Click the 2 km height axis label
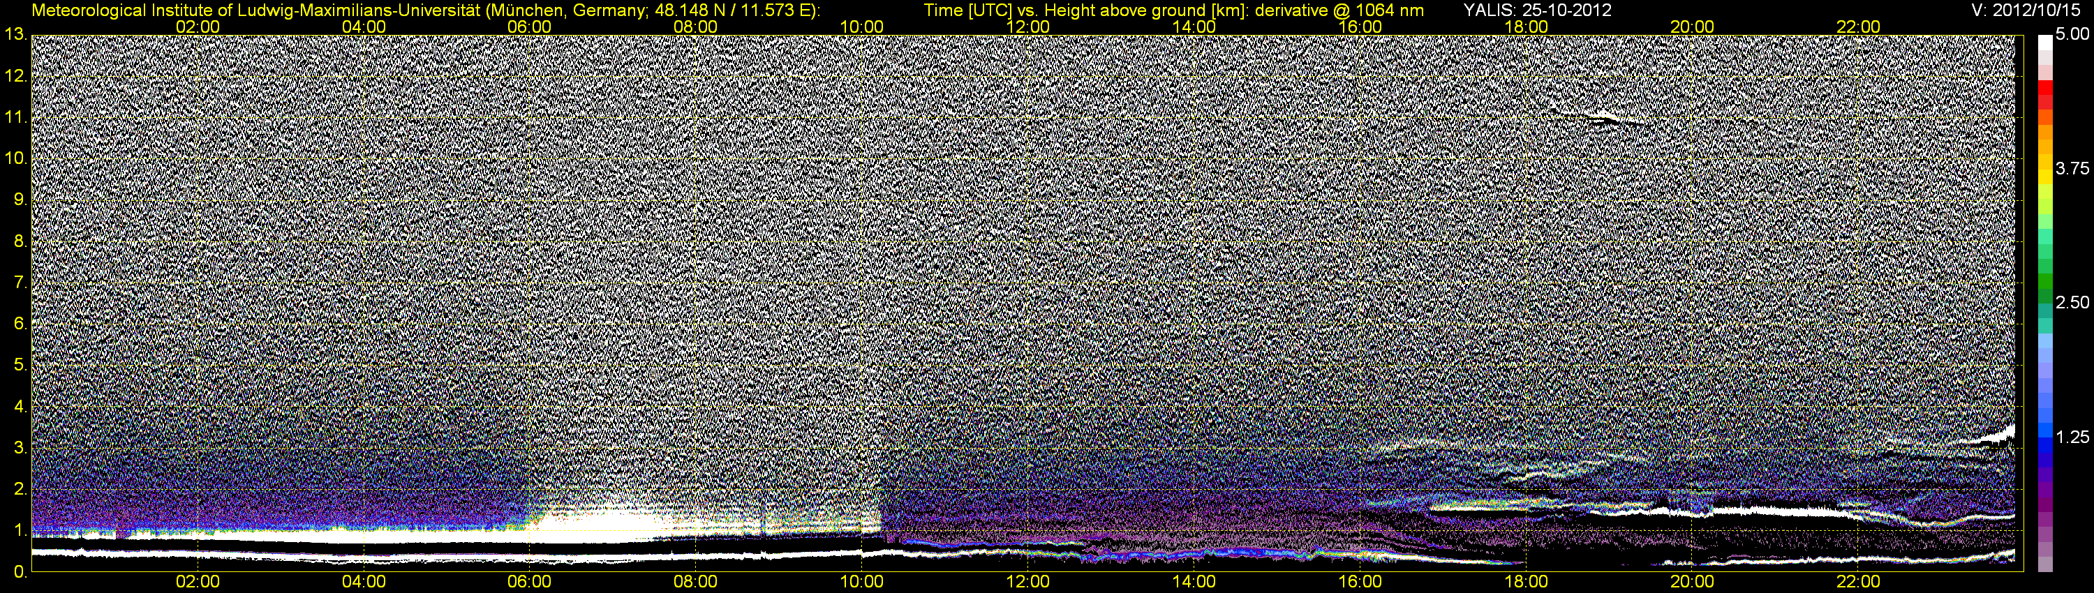The width and height of the screenshot is (2094, 593). coord(20,490)
